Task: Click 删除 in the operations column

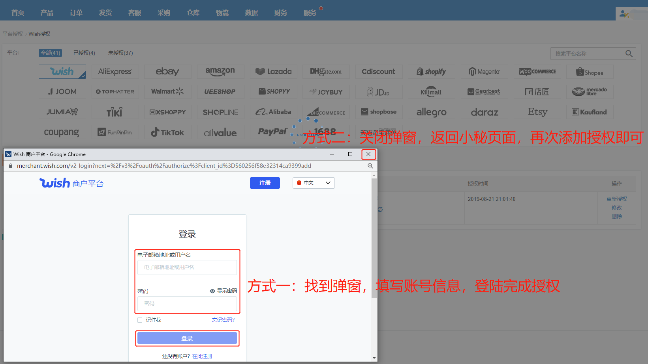Action: [x=617, y=216]
